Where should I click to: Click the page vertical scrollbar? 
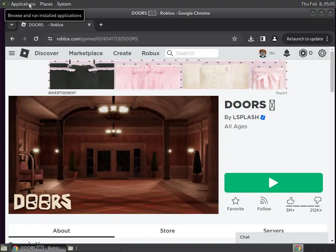(x=332, y=72)
